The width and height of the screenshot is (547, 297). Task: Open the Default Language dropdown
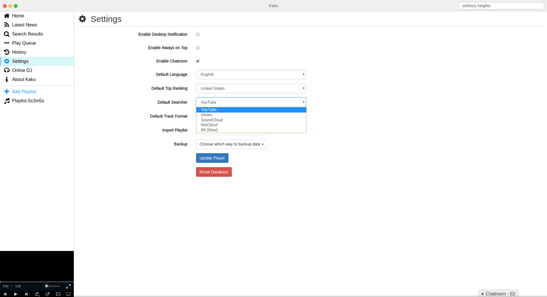251,75
